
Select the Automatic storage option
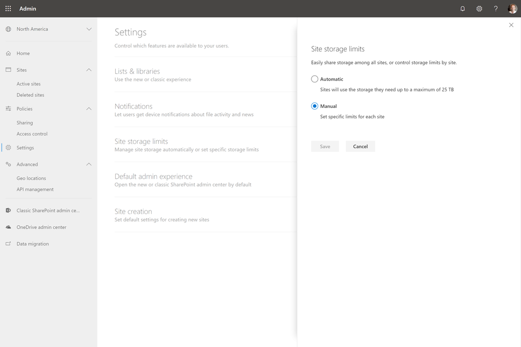point(314,79)
